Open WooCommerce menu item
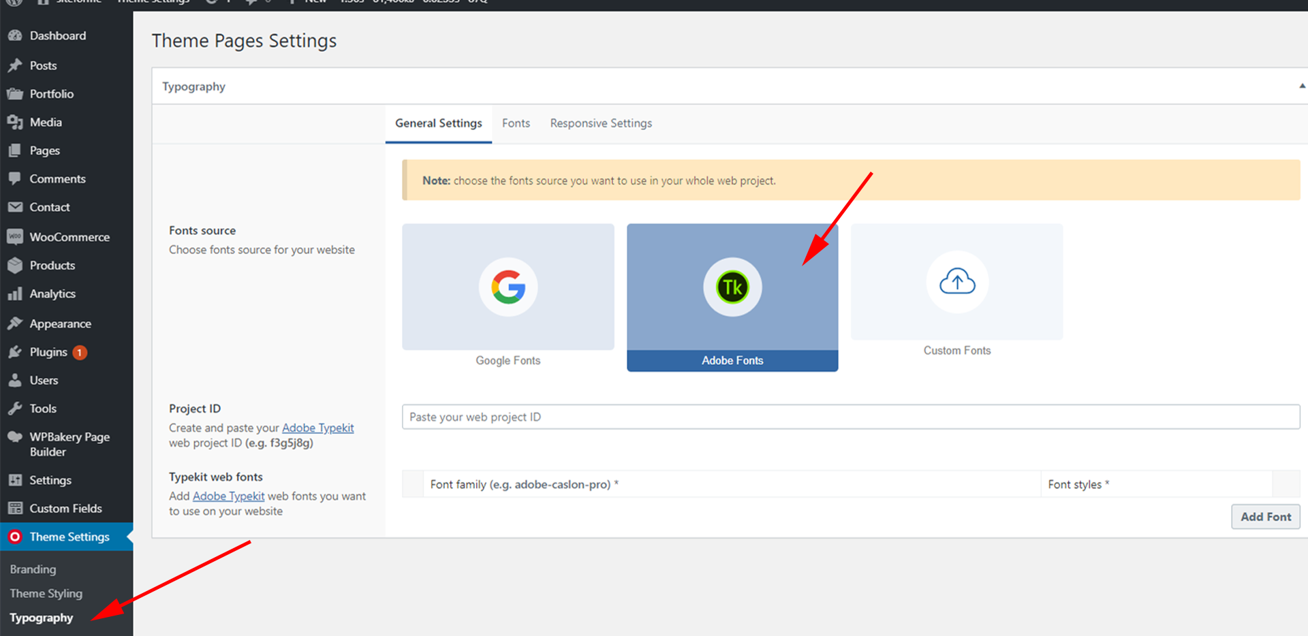The image size is (1308, 636). coord(69,237)
